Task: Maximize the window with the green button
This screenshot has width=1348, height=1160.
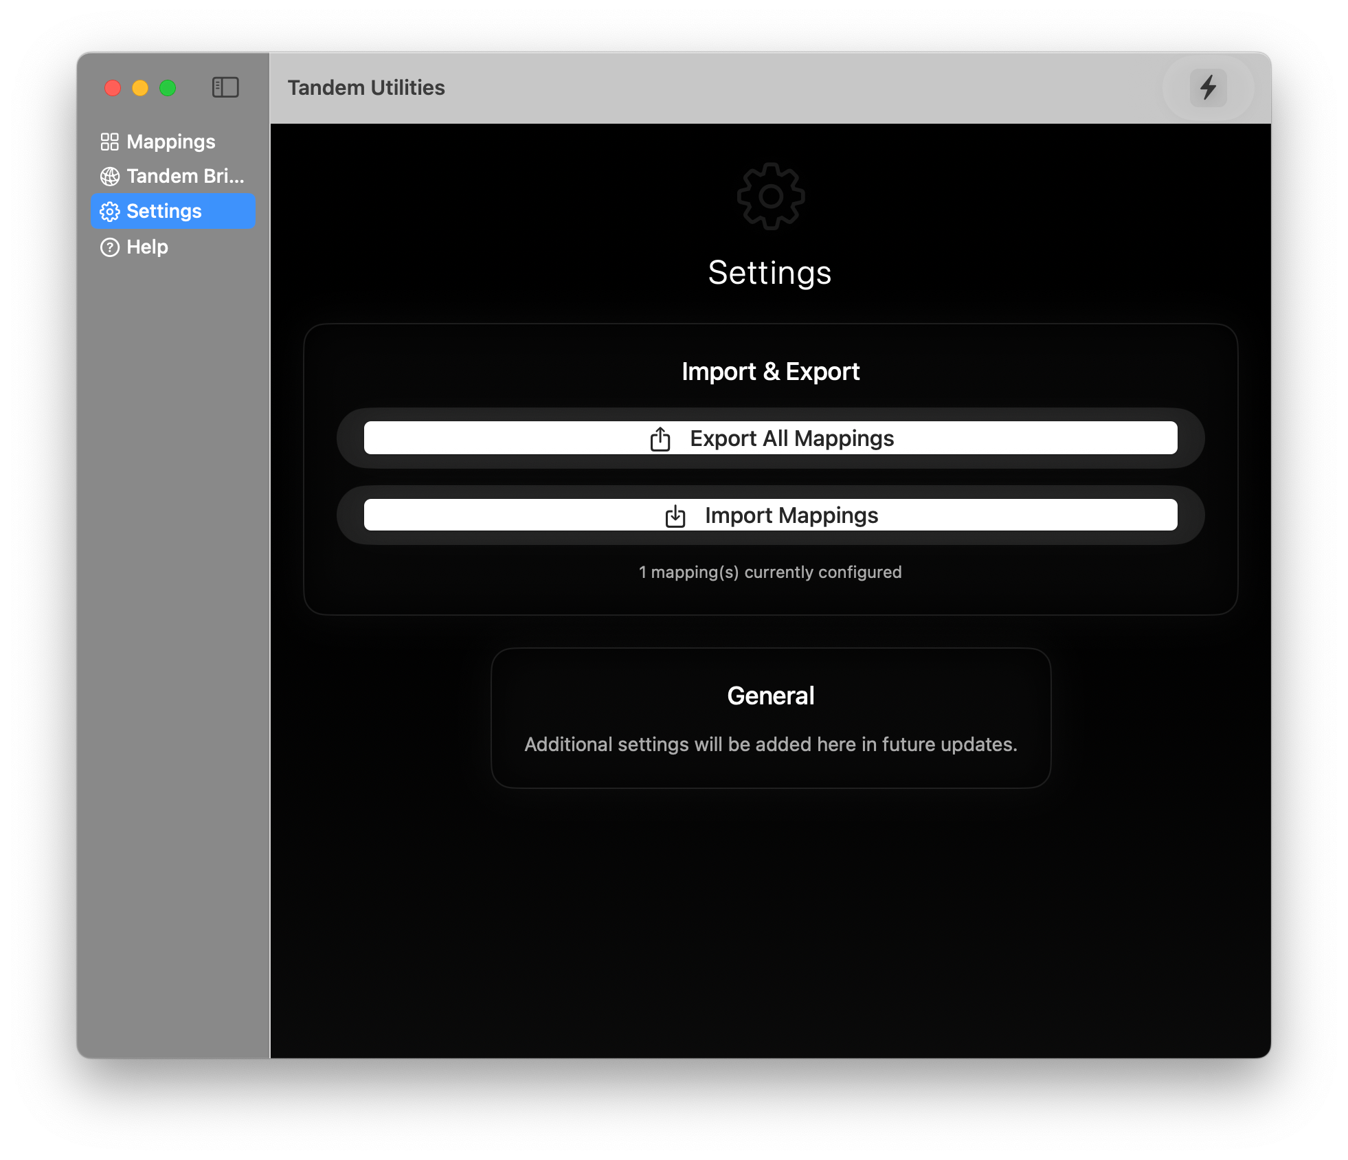Action: coord(168,88)
